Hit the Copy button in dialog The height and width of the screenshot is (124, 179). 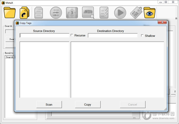[88, 105]
